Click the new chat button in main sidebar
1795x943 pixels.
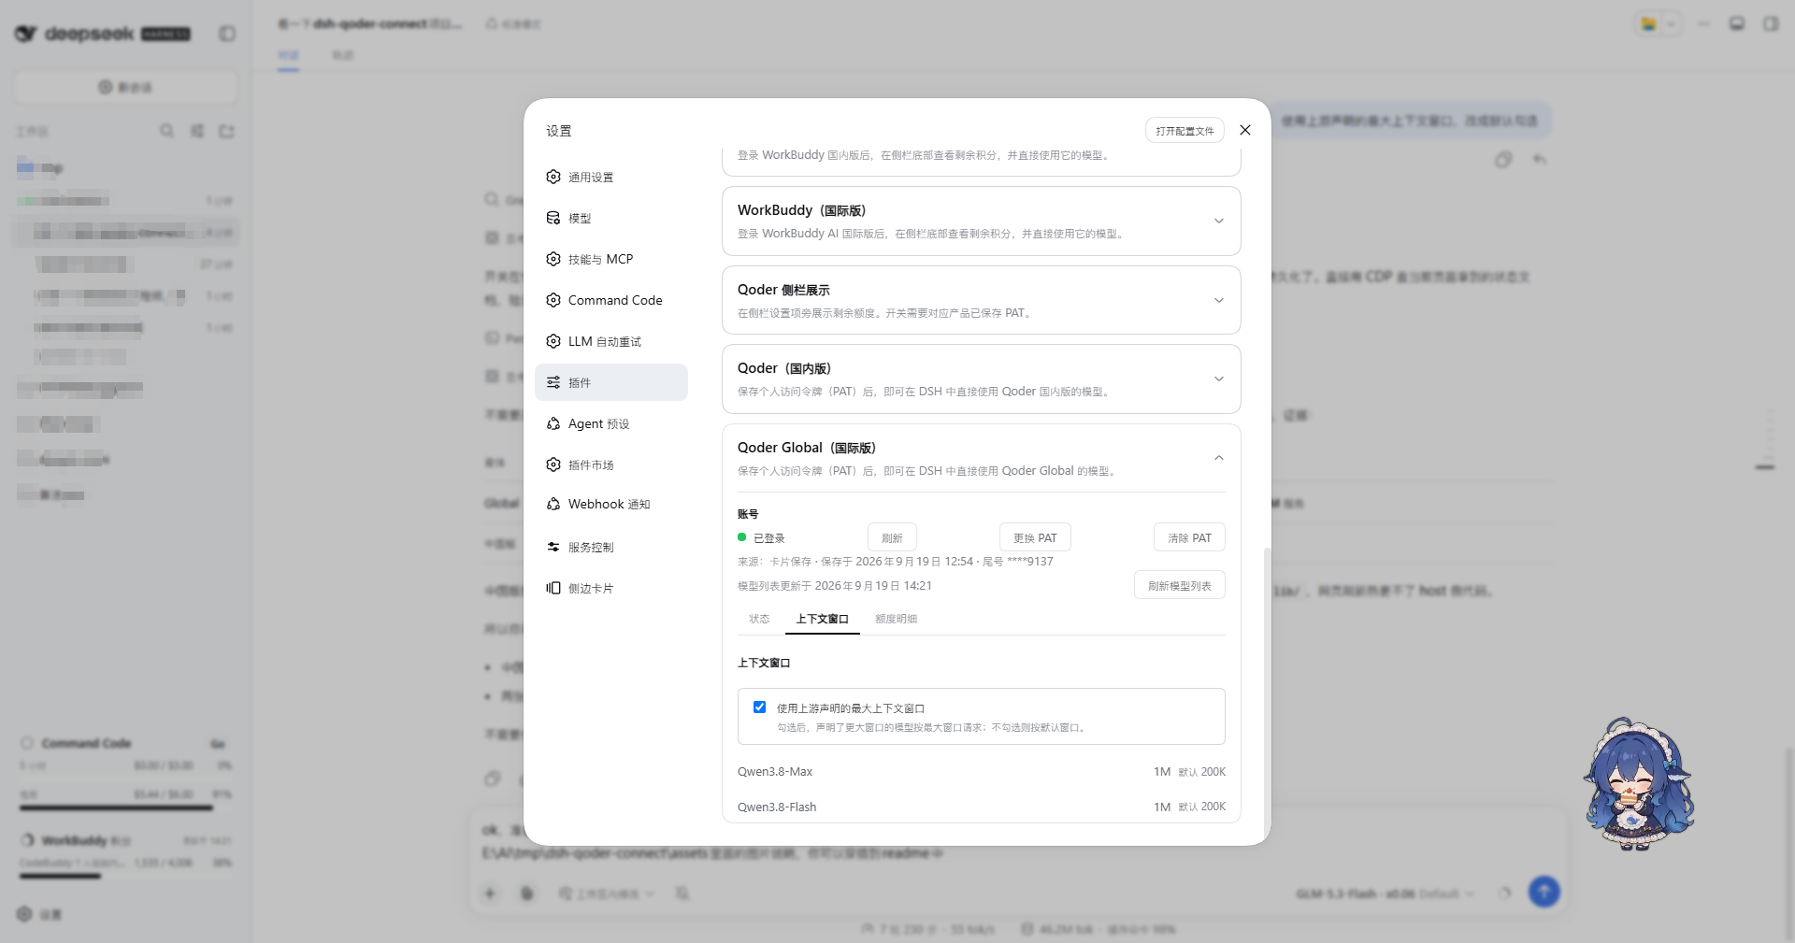125,87
